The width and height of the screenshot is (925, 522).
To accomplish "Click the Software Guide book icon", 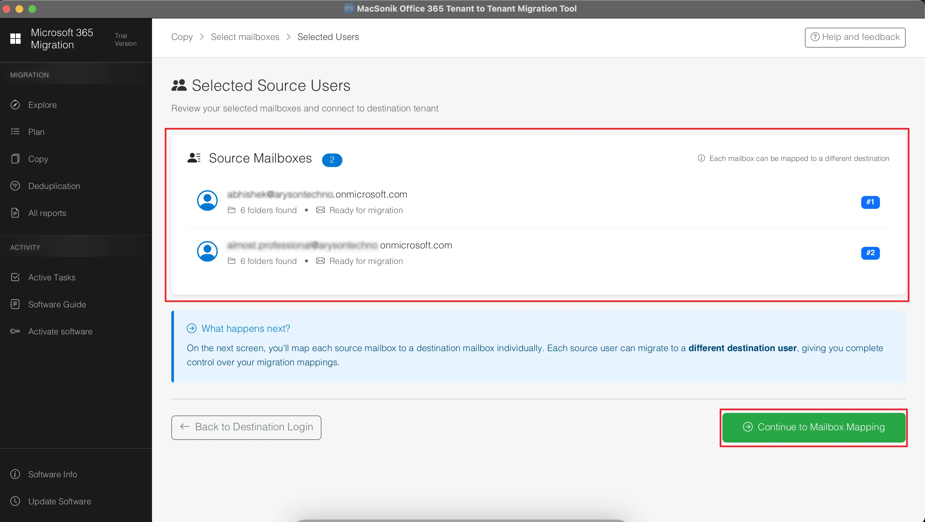I will pyautogui.click(x=15, y=304).
